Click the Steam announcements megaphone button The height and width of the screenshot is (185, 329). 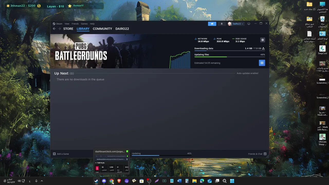pyautogui.click(x=212, y=24)
